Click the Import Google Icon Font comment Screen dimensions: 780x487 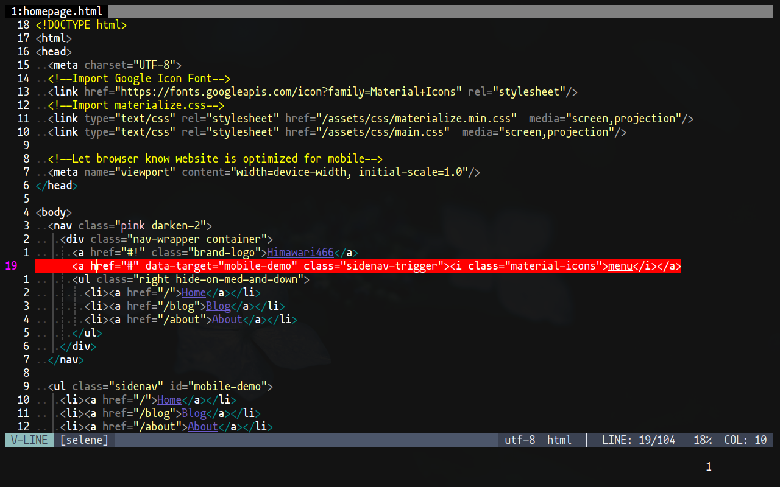click(139, 79)
